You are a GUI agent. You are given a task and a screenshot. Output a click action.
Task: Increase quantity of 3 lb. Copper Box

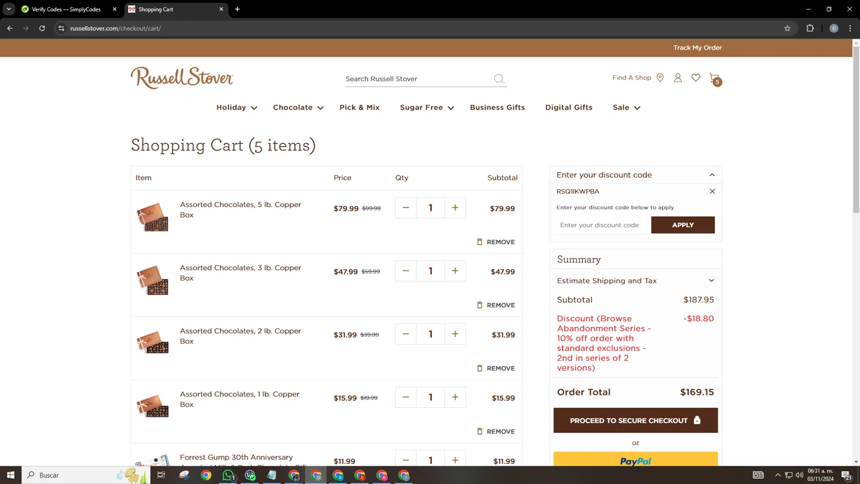click(x=455, y=271)
